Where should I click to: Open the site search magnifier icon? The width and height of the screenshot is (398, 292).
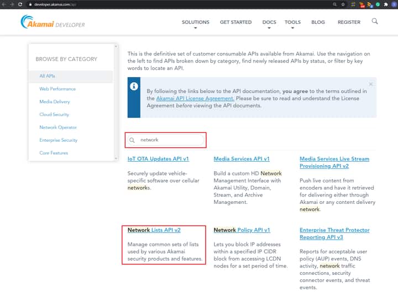coord(375,22)
